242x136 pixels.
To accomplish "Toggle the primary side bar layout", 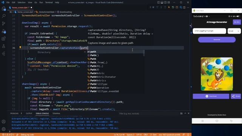I will click(158, 3).
